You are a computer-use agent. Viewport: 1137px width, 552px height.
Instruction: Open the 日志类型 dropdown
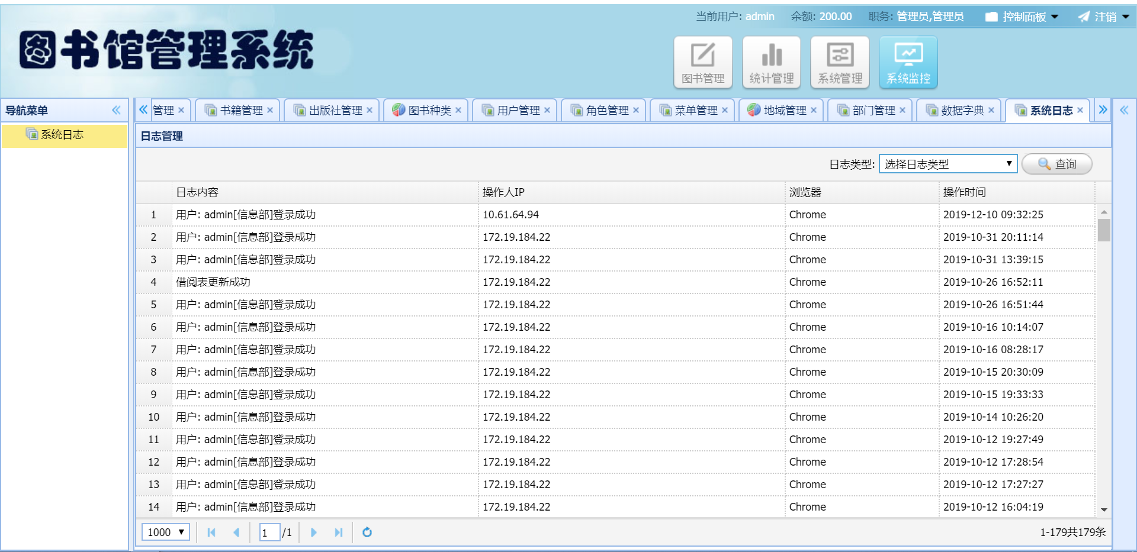948,164
